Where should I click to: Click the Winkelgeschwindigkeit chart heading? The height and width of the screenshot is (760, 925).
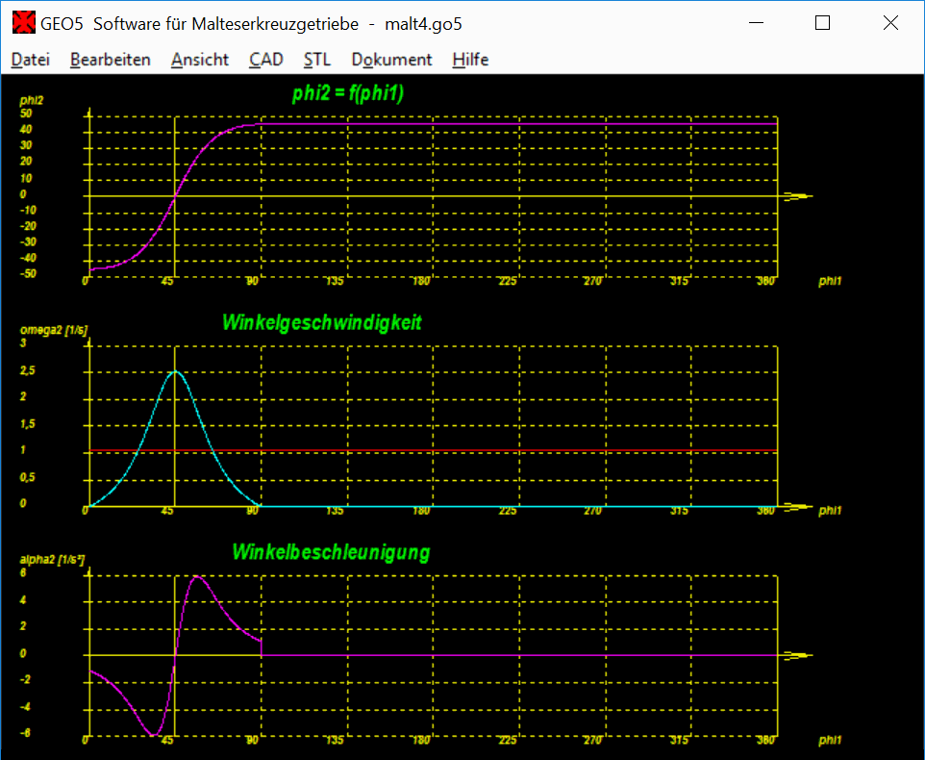coord(321,322)
